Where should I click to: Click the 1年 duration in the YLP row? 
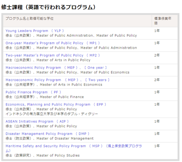[157, 31]
